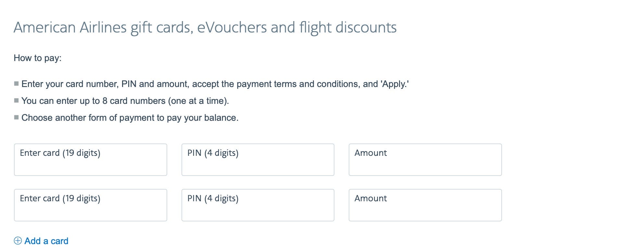Focus the second PIN (4 digits) field

point(258,205)
